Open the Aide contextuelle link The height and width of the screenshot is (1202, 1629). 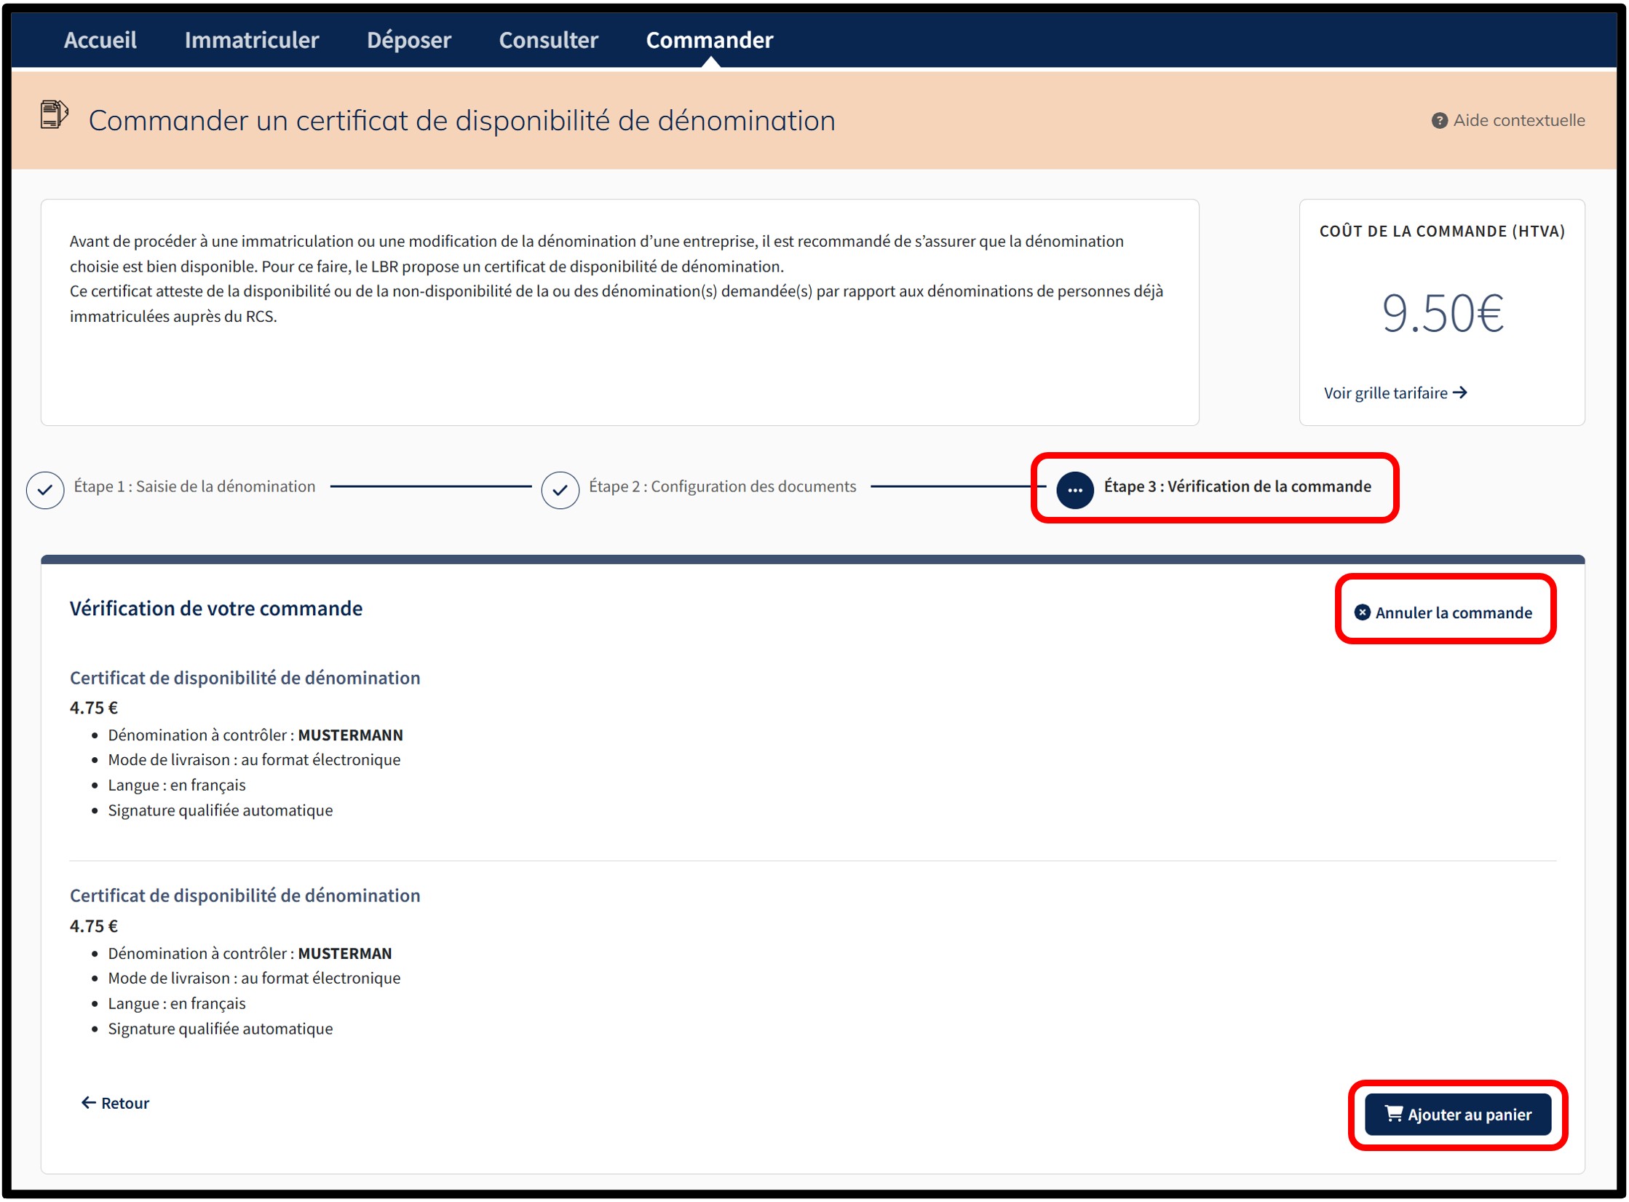click(1518, 121)
